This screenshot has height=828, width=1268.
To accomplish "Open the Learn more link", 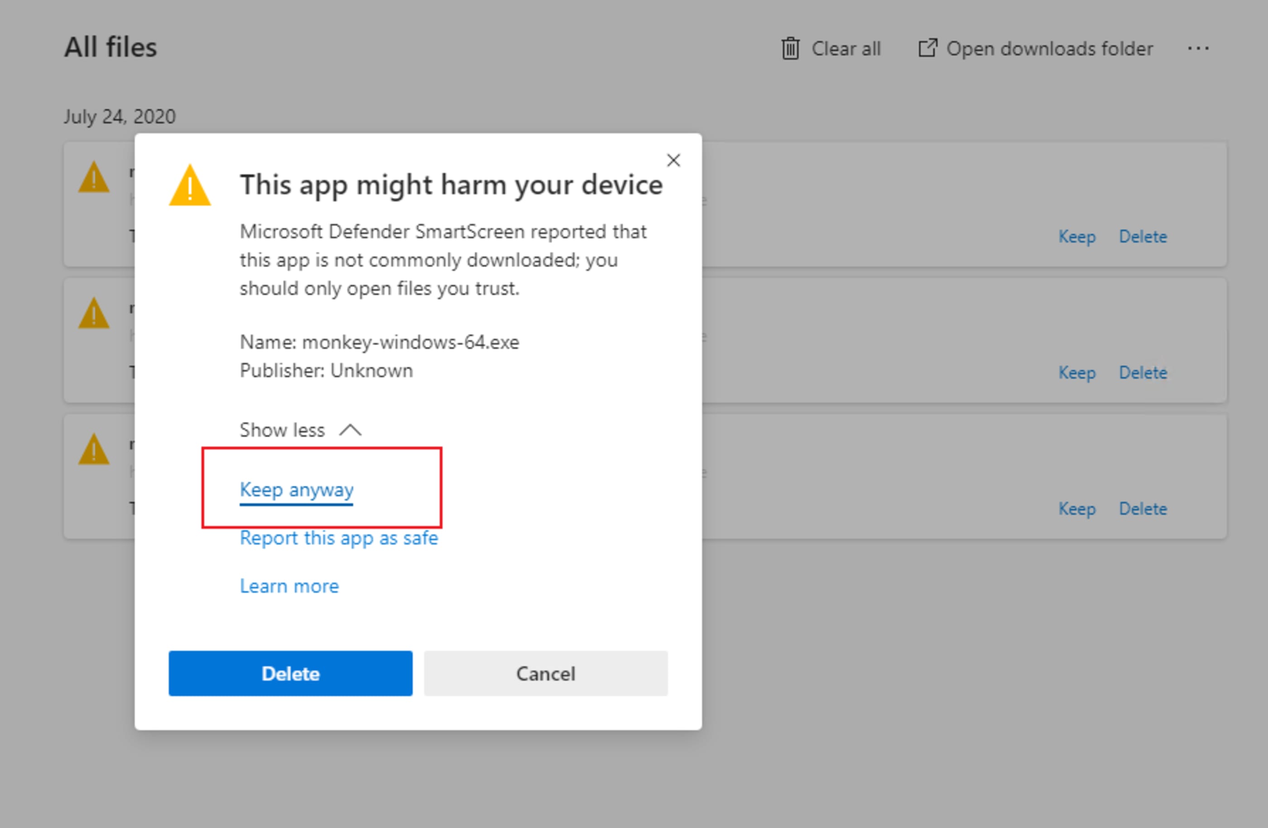I will coord(289,586).
